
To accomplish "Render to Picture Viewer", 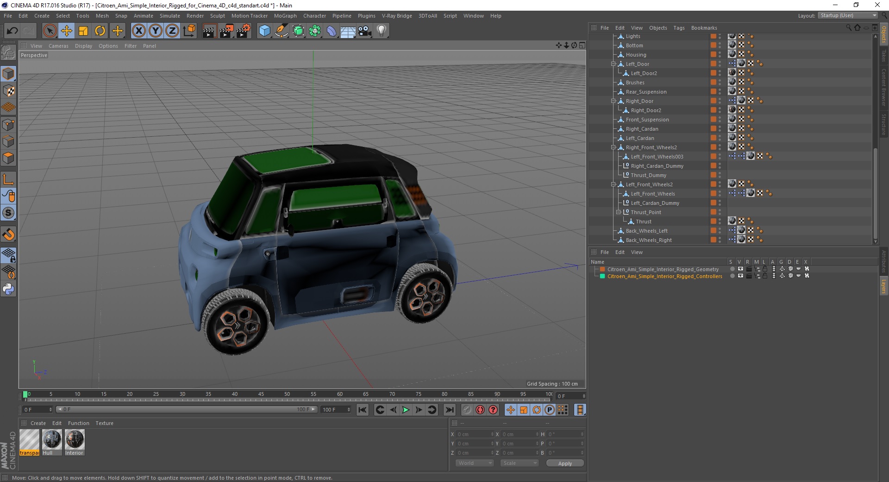I will coord(226,31).
